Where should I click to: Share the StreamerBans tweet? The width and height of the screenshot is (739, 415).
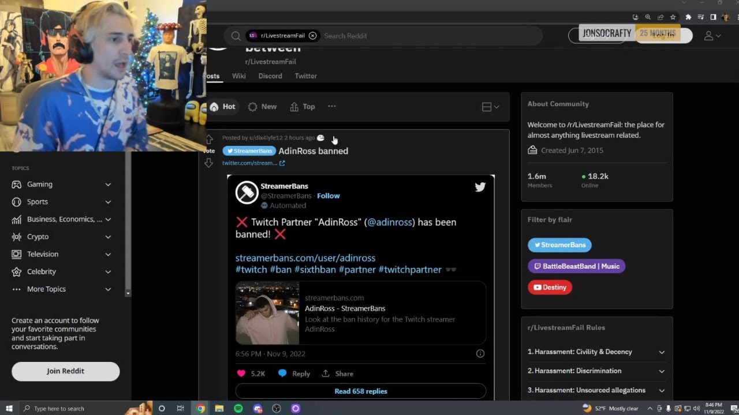(x=337, y=373)
